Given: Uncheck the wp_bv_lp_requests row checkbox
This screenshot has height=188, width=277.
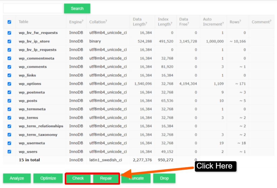Looking at the screenshot, I should [x=9, y=50].
